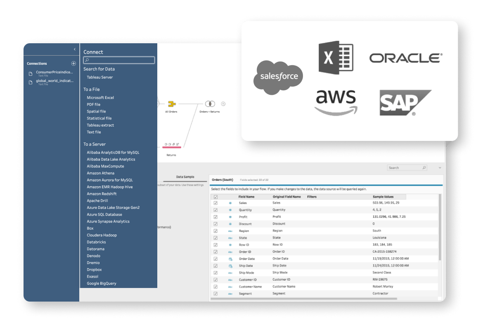Click the AWS logo

336,103
